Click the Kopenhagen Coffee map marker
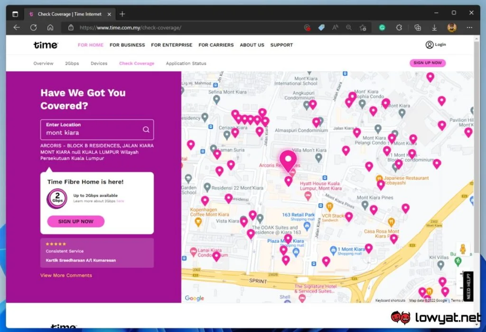The width and height of the screenshot is (486, 332). pyautogui.click(x=198, y=222)
